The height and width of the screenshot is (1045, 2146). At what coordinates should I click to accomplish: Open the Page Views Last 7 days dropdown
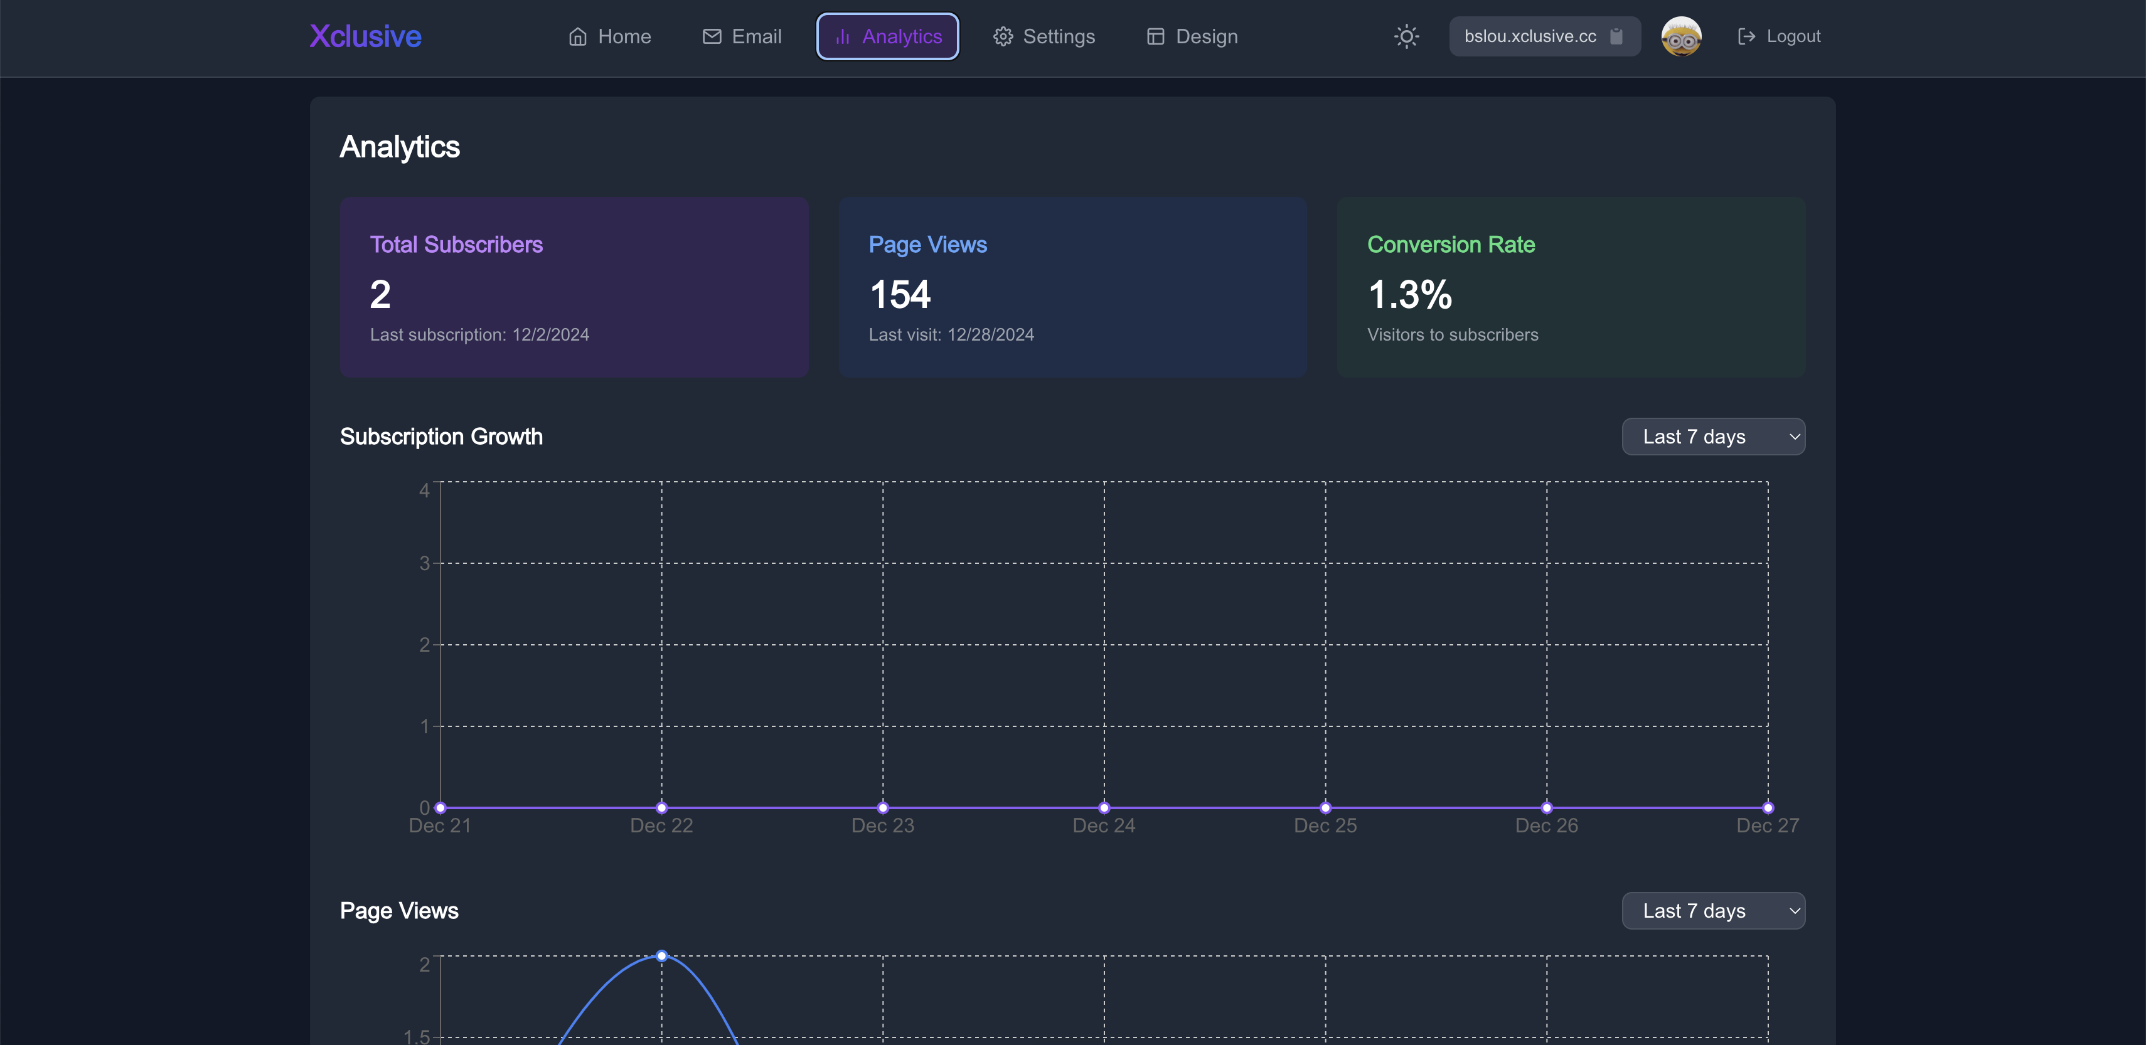click(1714, 911)
